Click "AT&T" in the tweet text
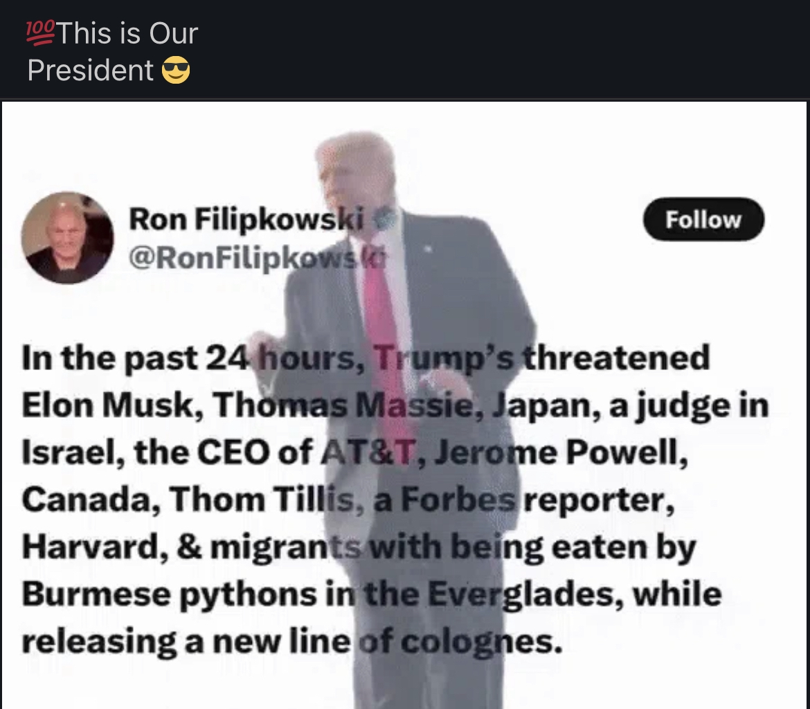Screen dimensions: 810x709 [x=369, y=452]
